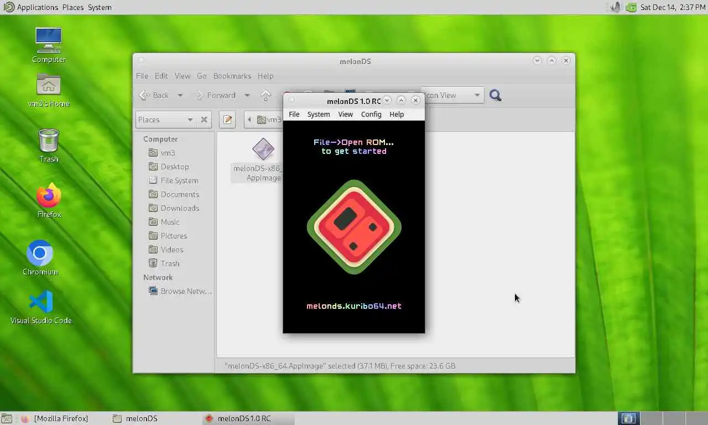Toggle the location edit pencil button

227,120
